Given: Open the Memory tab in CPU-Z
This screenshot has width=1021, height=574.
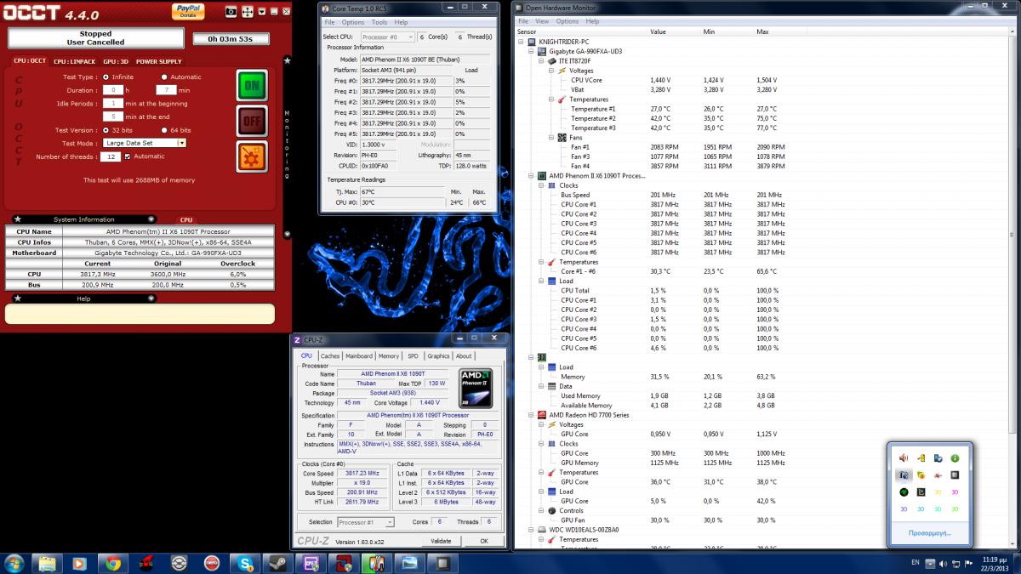Looking at the screenshot, I should [389, 356].
